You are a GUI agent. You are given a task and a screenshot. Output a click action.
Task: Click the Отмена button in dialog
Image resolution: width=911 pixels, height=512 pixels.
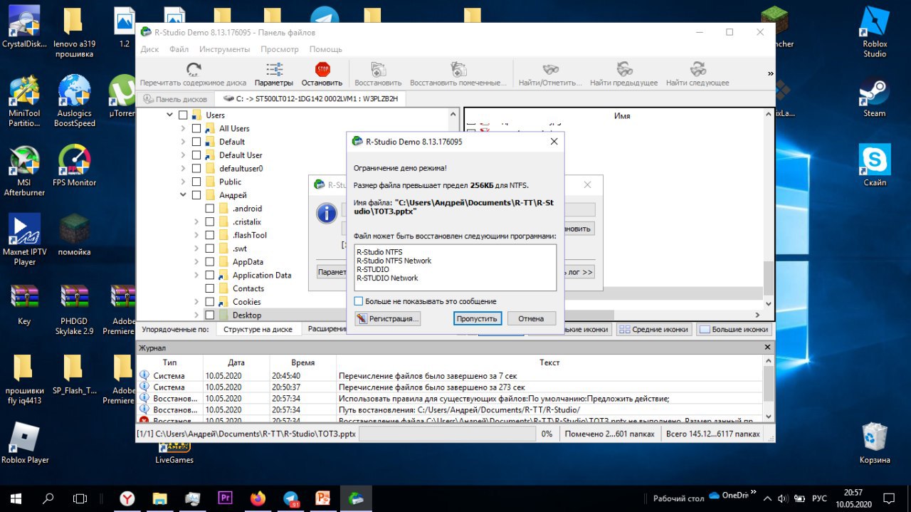[x=531, y=318]
